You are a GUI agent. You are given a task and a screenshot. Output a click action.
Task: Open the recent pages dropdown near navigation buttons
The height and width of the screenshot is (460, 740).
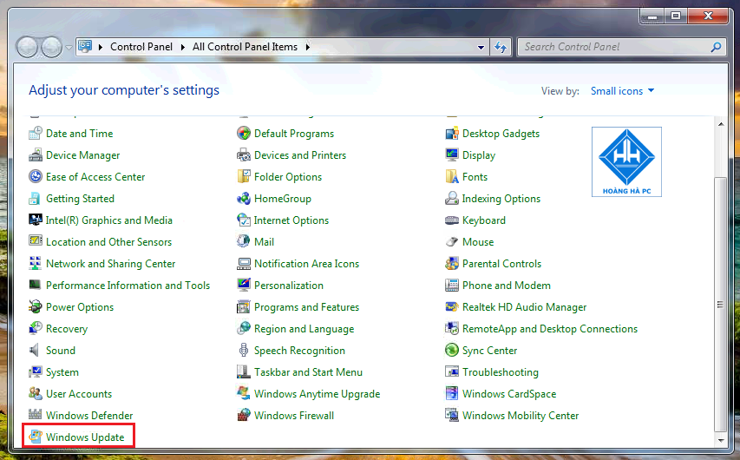pos(69,47)
